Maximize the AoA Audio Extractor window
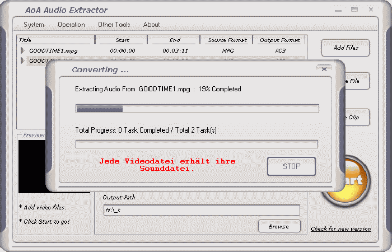The width and height of the screenshot is (392, 252). pyautogui.click(x=354, y=10)
